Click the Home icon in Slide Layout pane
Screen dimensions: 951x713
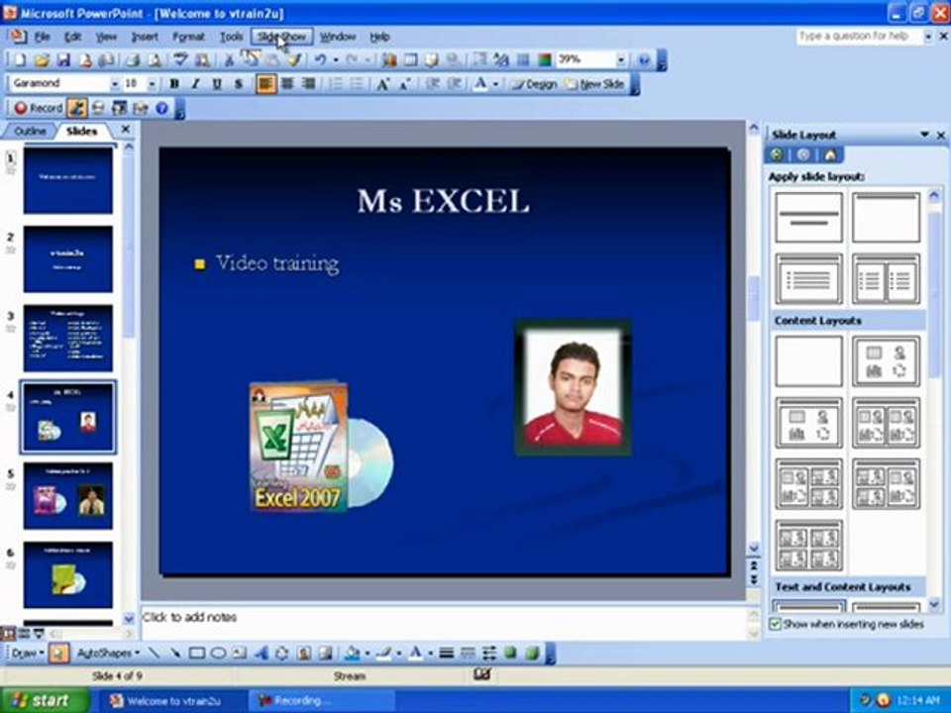830,155
